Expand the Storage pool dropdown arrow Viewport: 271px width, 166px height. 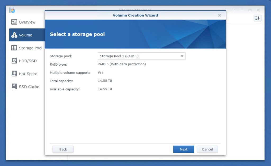(182, 56)
